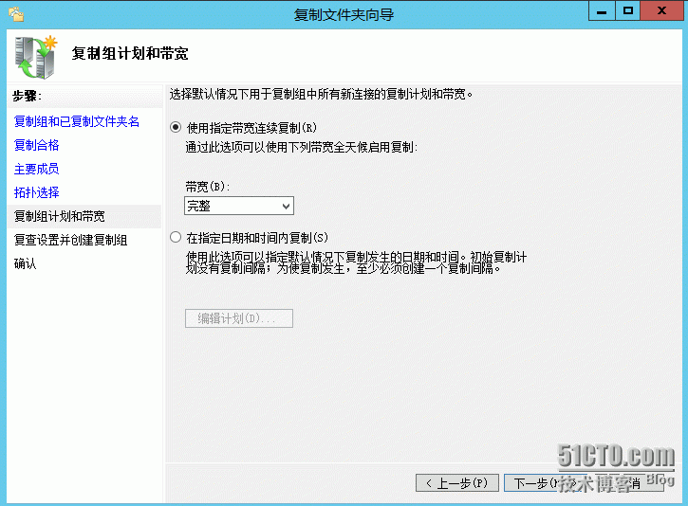Image resolution: width=688 pixels, height=506 pixels.
Task: Select current step 复制组计划和带宽 in sidebar
Action: pyautogui.click(x=84, y=216)
